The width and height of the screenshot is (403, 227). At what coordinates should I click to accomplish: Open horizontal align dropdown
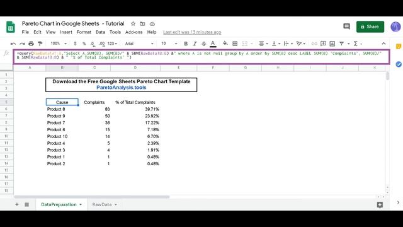tap(263, 44)
